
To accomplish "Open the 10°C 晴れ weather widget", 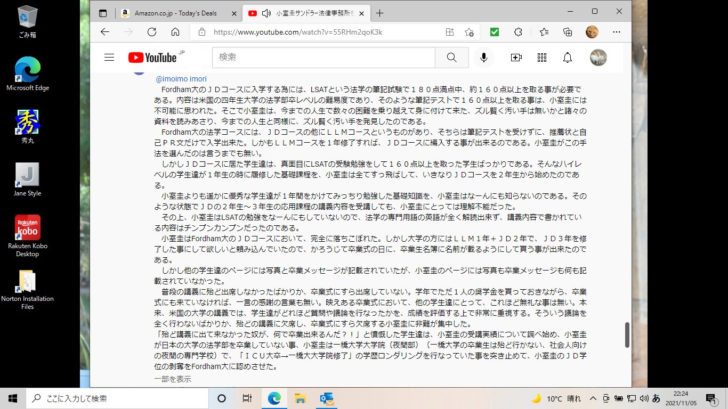I will tap(556, 398).
